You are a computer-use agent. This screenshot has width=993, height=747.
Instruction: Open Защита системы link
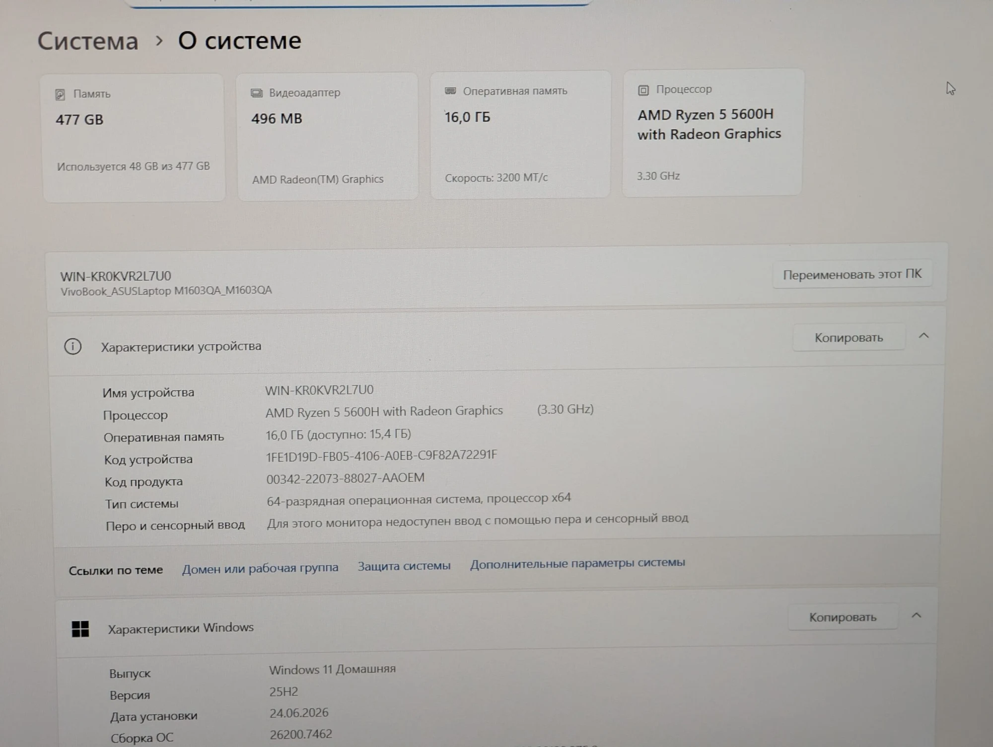[404, 565]
